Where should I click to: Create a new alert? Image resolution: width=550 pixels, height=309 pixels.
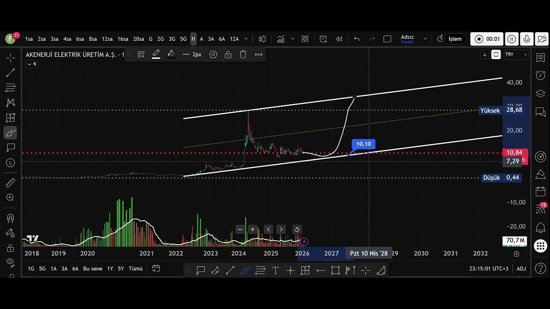pos(323,39)
